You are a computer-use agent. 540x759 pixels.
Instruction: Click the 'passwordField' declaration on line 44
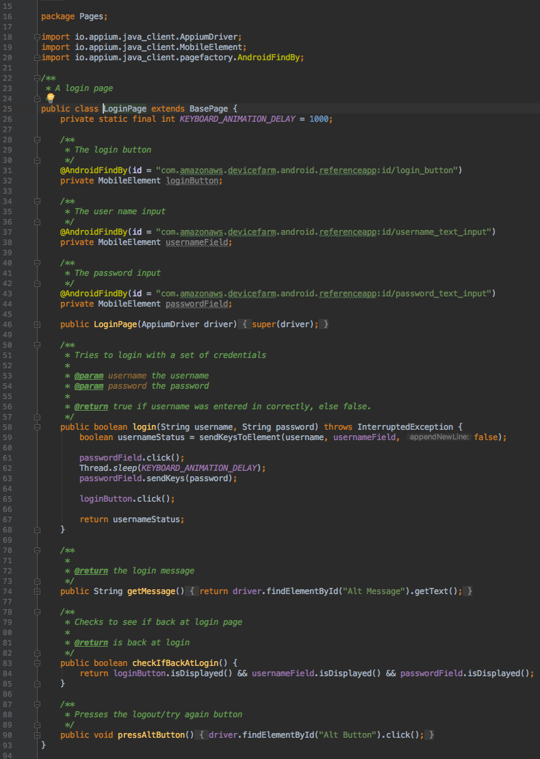(x=197, y=303)
